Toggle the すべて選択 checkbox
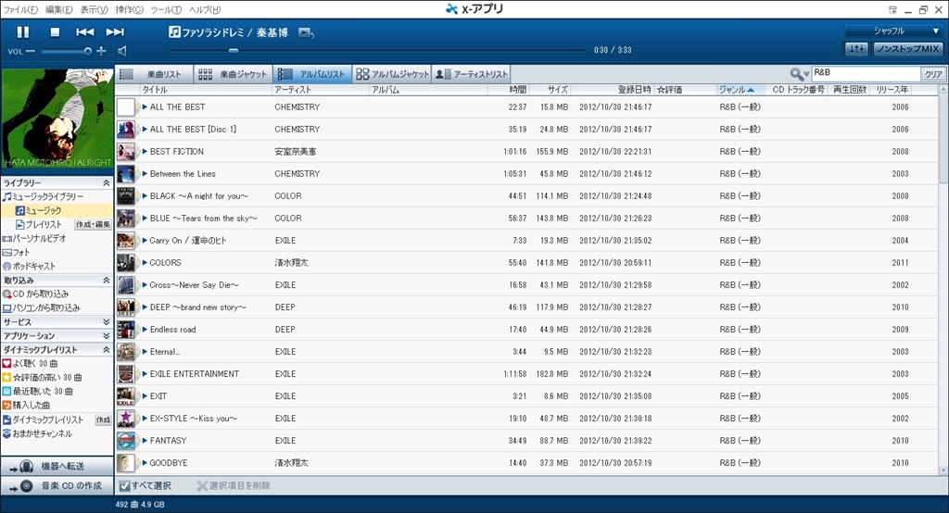Image resolution: width=949 pixels, height=513 pixels. 125,486
